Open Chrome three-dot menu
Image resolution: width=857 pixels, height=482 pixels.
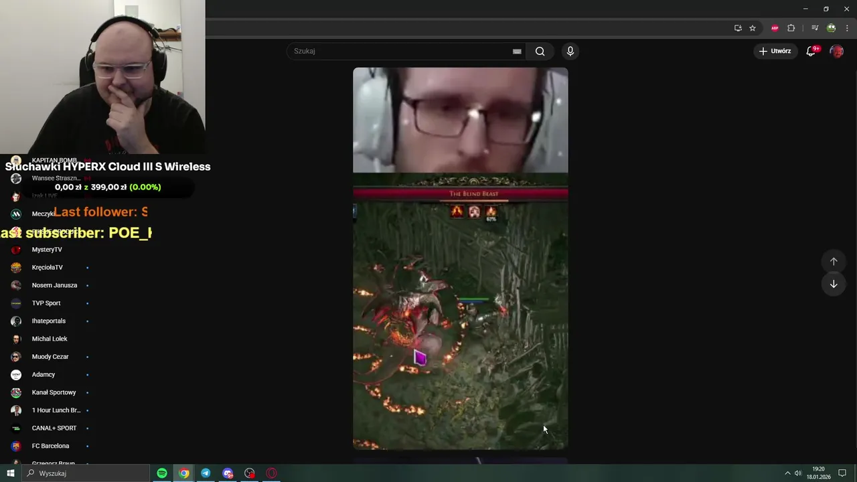pyautogui.click(x=846, y=28)
